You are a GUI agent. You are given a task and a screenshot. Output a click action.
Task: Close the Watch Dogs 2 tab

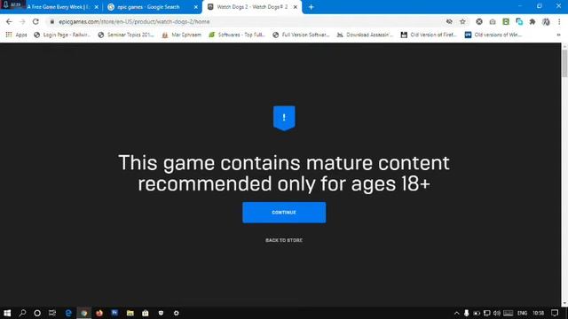296,7
